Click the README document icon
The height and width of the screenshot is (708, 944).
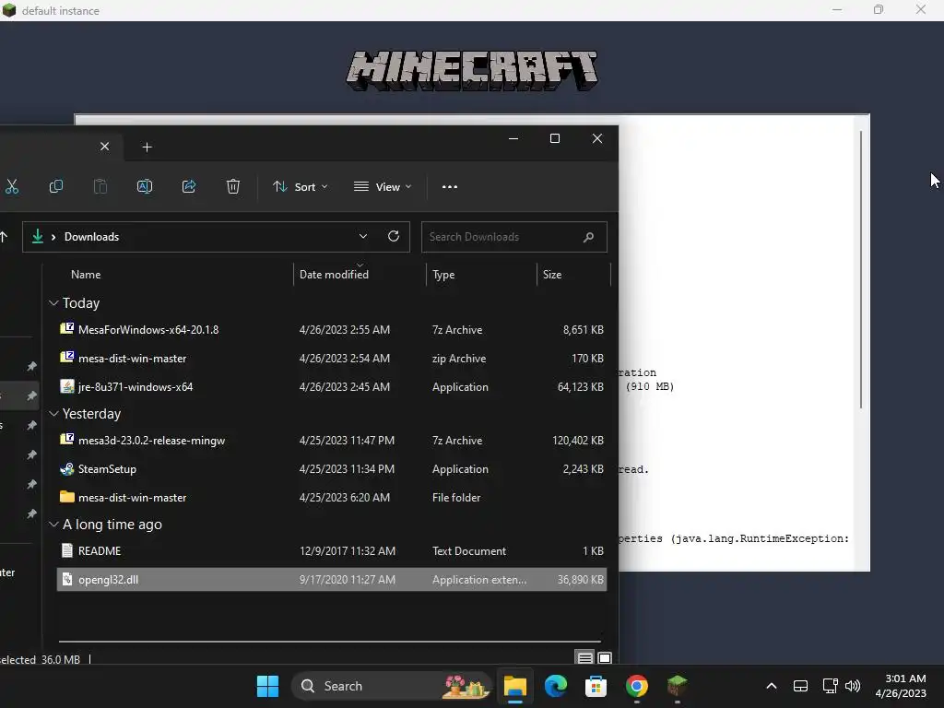66,550
